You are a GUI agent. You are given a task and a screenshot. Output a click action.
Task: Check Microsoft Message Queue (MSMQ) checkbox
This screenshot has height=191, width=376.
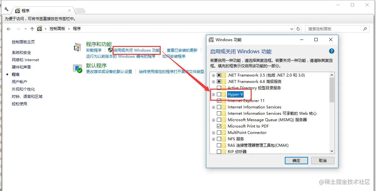click(219, 120)
